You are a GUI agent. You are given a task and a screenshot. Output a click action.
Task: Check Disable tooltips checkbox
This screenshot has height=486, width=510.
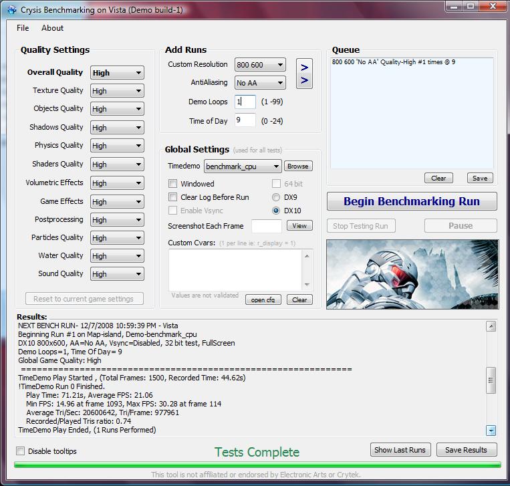[x=20, y=451]
